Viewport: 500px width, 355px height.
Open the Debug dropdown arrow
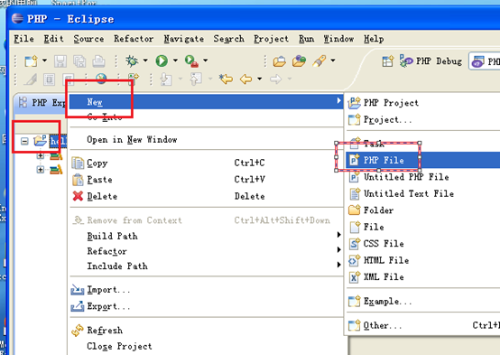pos(145,61)
